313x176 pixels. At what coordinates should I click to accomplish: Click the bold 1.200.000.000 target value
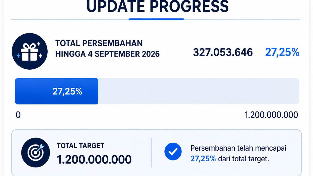[x=94, y=159]
